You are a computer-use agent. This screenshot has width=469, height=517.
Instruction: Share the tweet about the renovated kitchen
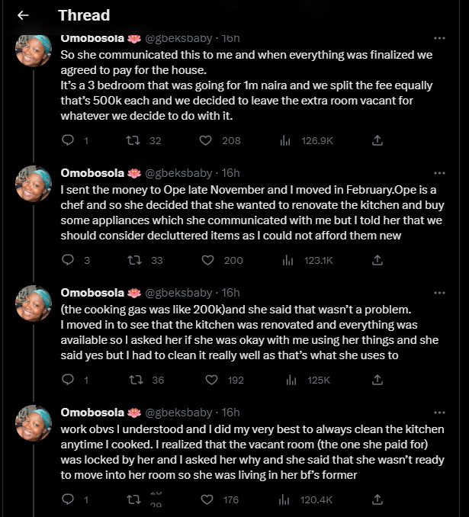point(377,380)
